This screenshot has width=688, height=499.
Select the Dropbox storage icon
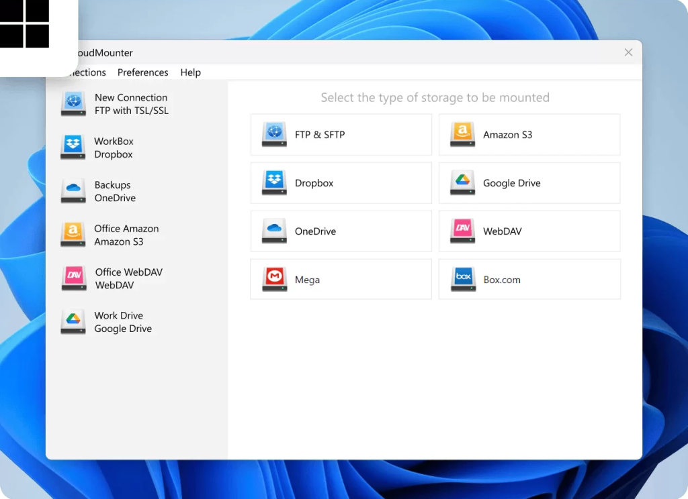[273, 182]
